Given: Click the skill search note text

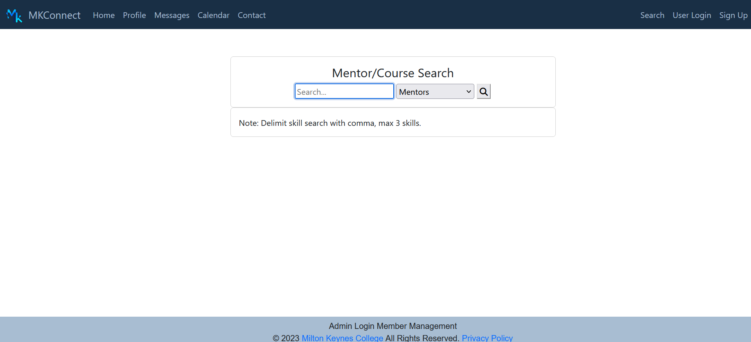Looking at the screenshot, I should 330,123.
